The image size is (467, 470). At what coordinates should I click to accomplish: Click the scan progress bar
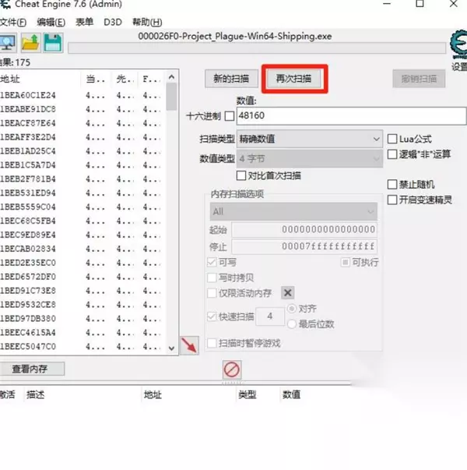(x=257, y=48)
